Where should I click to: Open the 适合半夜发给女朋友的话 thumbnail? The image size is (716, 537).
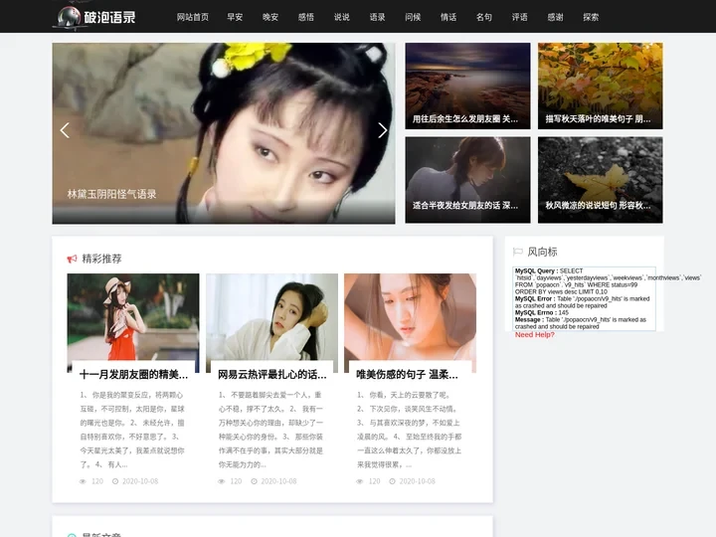[x=467, y=180]
